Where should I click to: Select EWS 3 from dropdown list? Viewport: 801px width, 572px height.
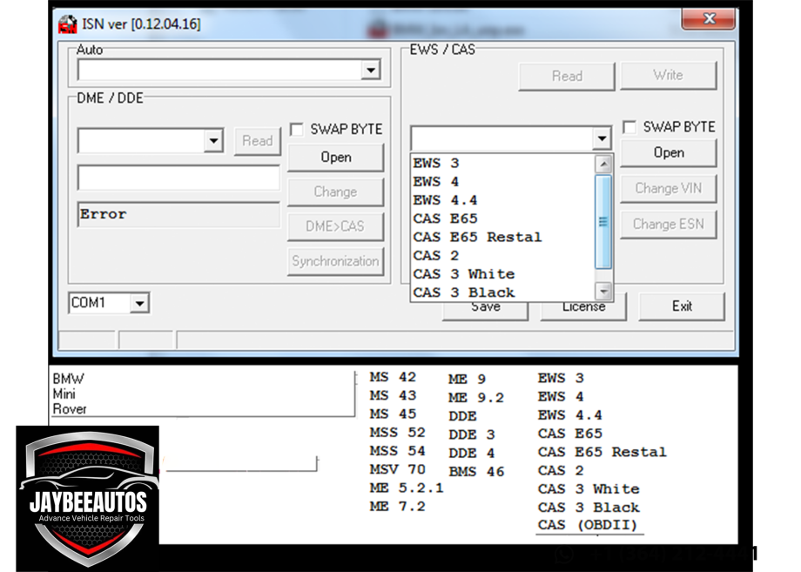503,163
